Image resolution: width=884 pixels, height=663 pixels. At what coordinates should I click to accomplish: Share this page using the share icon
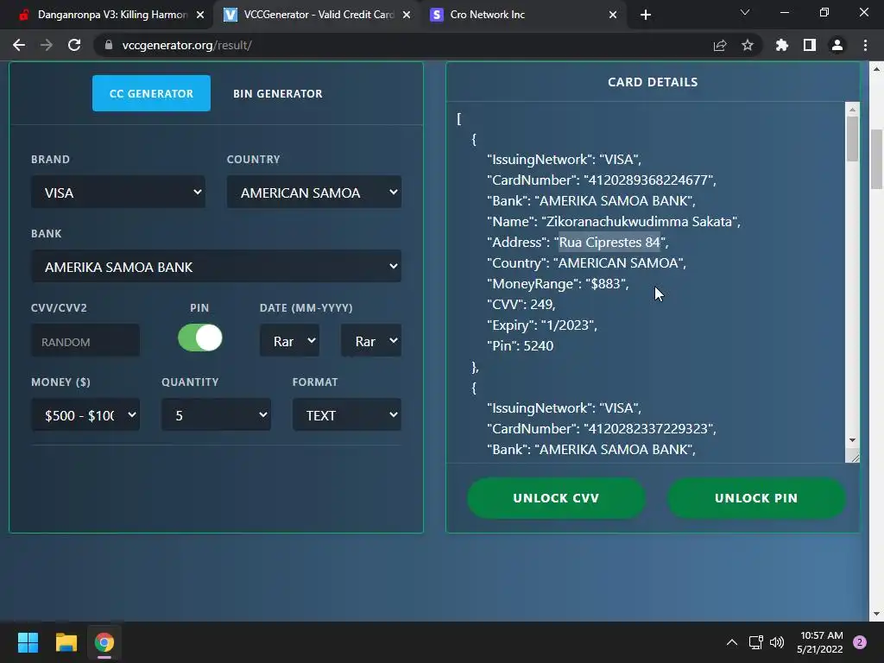click(720, 45)
